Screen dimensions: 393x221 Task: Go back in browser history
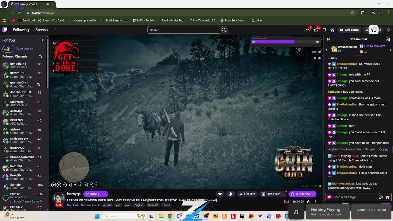click(x=4, y=13)
